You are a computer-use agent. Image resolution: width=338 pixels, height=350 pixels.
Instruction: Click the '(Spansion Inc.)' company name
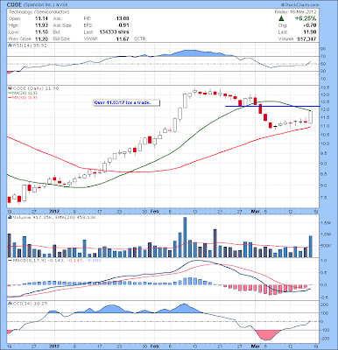(38, 5)
